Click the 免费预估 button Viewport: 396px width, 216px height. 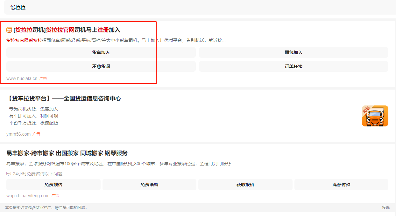tap(53, 185)
